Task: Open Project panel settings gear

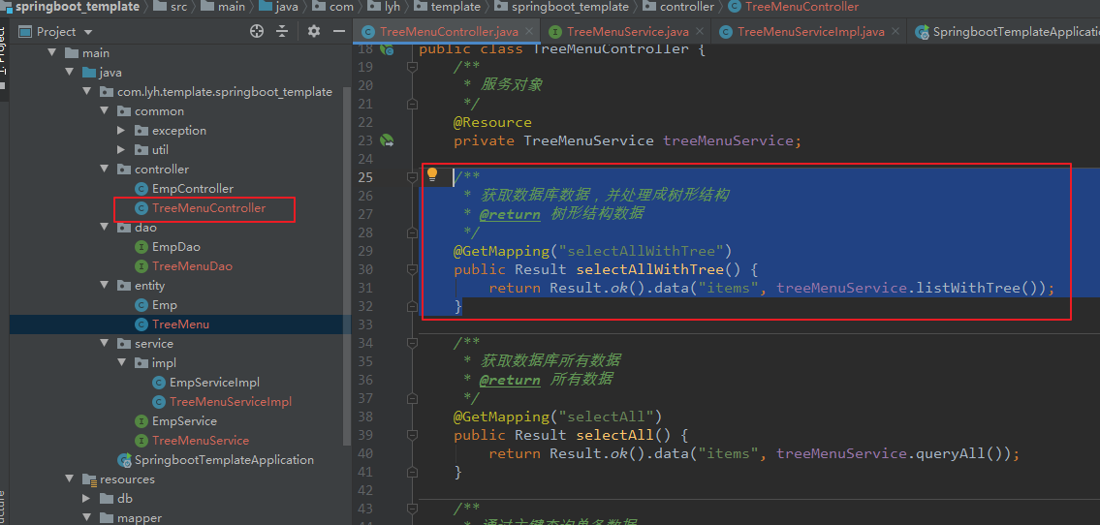Action: 313,31
